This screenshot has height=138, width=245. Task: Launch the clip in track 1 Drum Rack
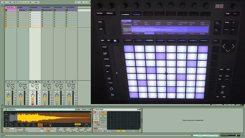6,10
